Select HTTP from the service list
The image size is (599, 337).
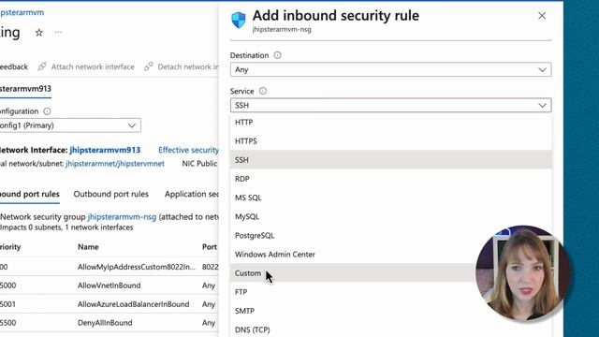[390, 123]
